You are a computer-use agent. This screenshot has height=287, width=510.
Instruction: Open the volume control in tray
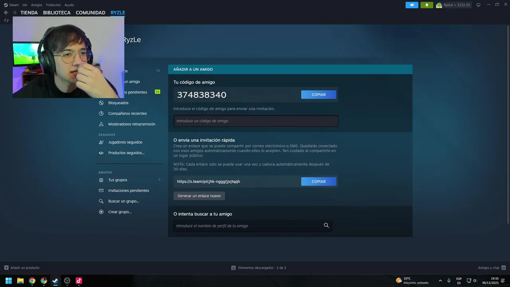[x=475, y=281]
